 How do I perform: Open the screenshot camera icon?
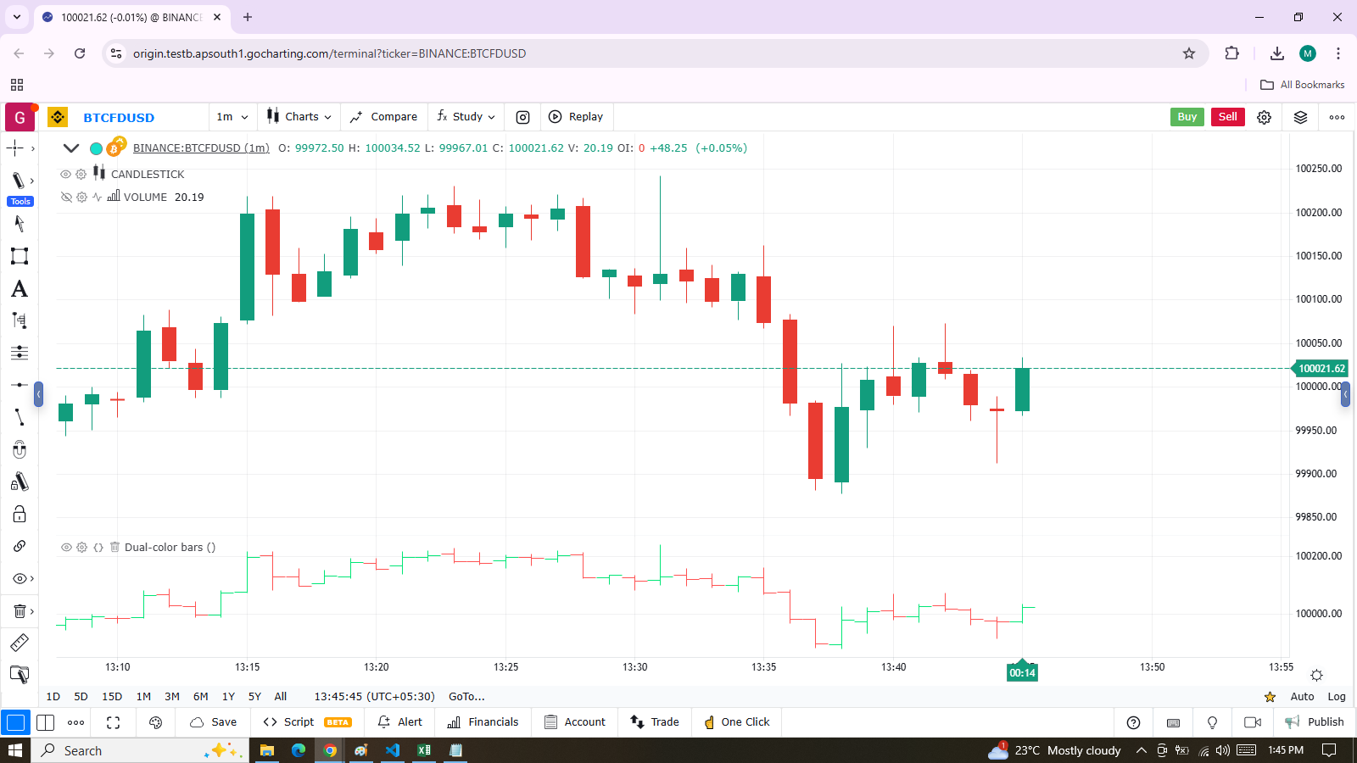[523, 117]
